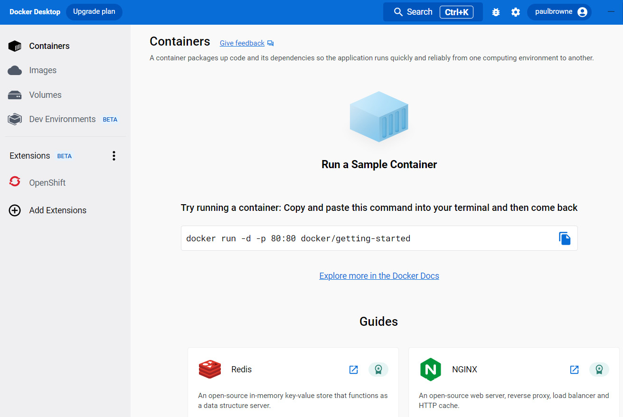The width and height of the screenshot is (623, 417).
Task: Open NGINX guide external link icon
Action: point(574,370)
